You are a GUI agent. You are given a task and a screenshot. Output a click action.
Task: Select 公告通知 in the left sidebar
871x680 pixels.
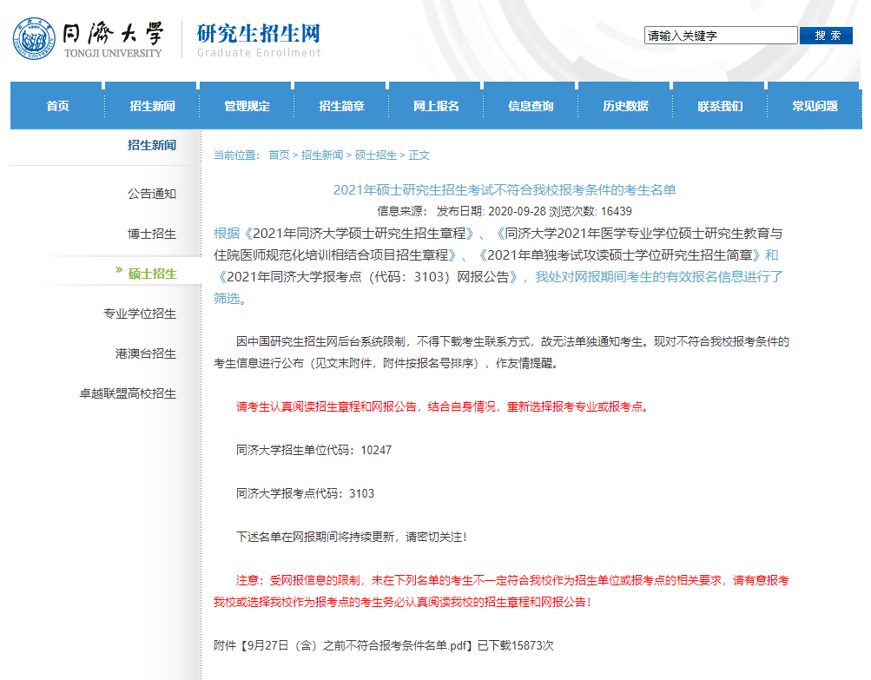tap(152, 194)
